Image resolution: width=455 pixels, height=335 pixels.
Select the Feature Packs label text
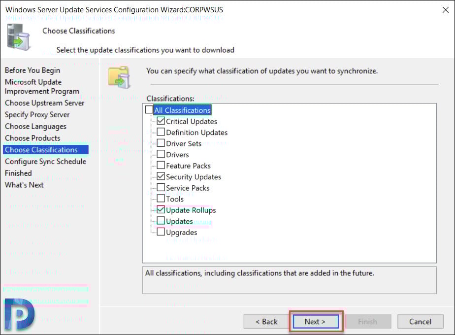188,166
